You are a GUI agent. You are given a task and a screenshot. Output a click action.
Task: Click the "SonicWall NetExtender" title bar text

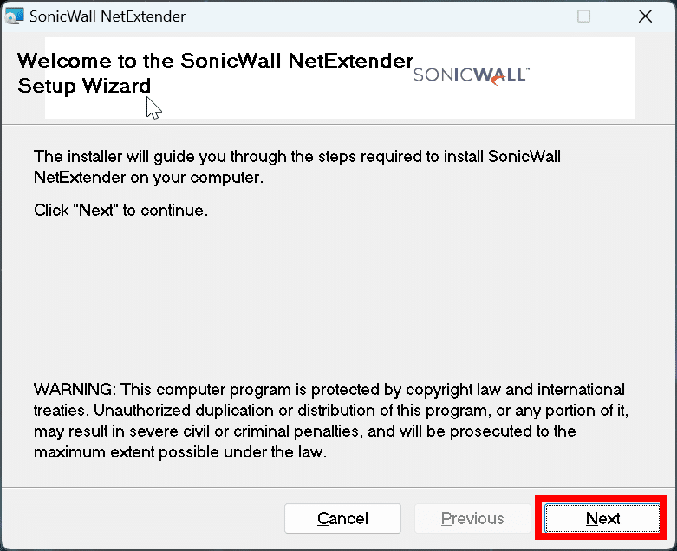(x=107, y=16)
